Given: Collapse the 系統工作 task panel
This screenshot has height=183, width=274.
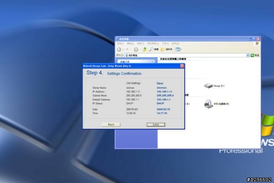Looking at the screenshot, I should [x=152, y=61].
